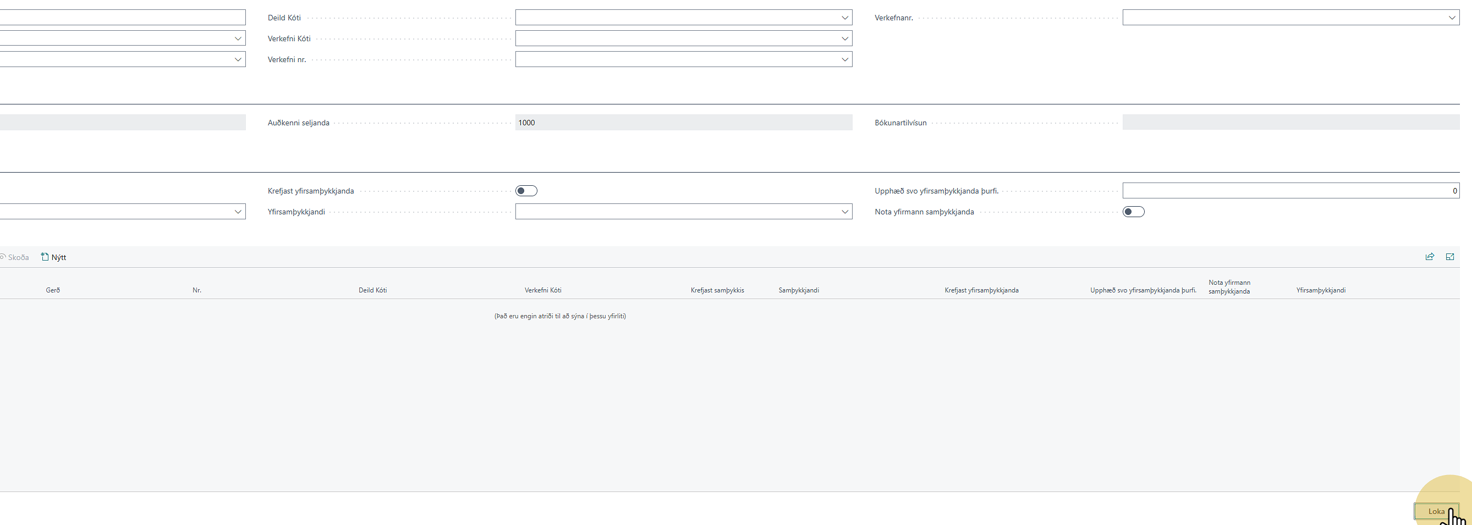
Task: Click the Nota yfirmann samþykkjanda column header
Action: click(x=1229, y=287)
